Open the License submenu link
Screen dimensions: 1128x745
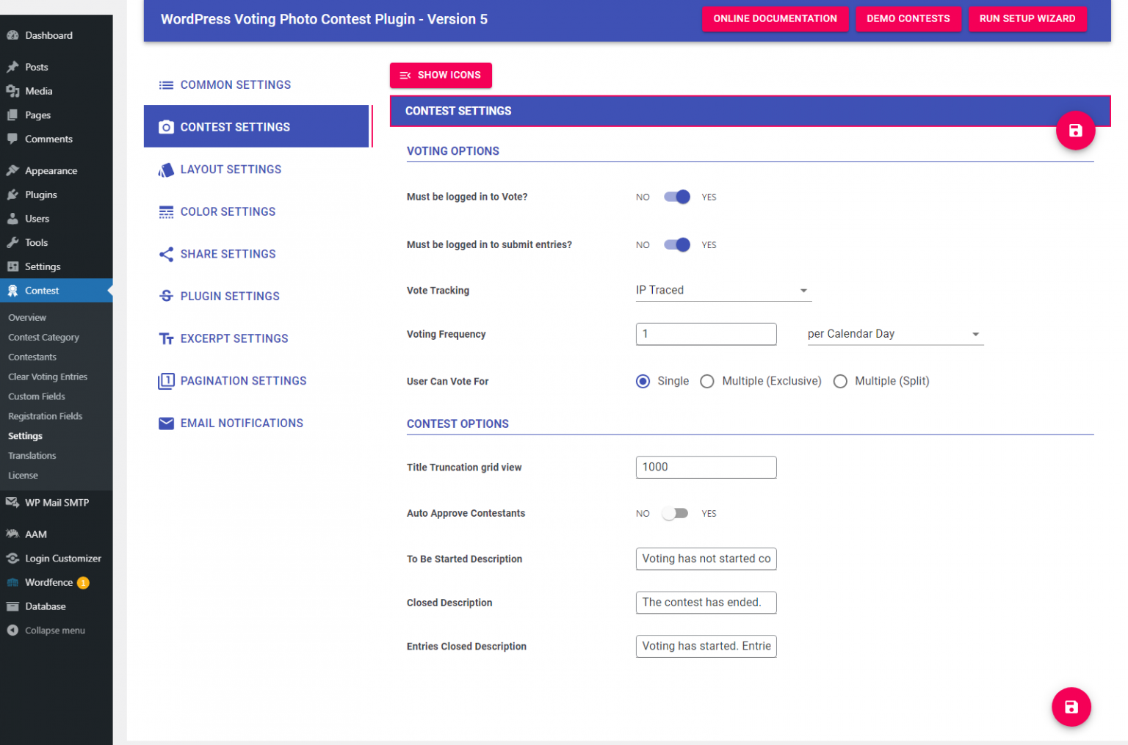[23, 476]
